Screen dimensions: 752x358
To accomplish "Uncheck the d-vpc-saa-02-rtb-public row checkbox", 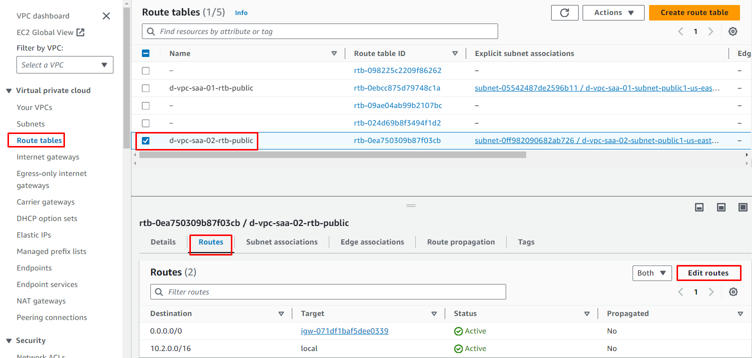I will point(145,141).
